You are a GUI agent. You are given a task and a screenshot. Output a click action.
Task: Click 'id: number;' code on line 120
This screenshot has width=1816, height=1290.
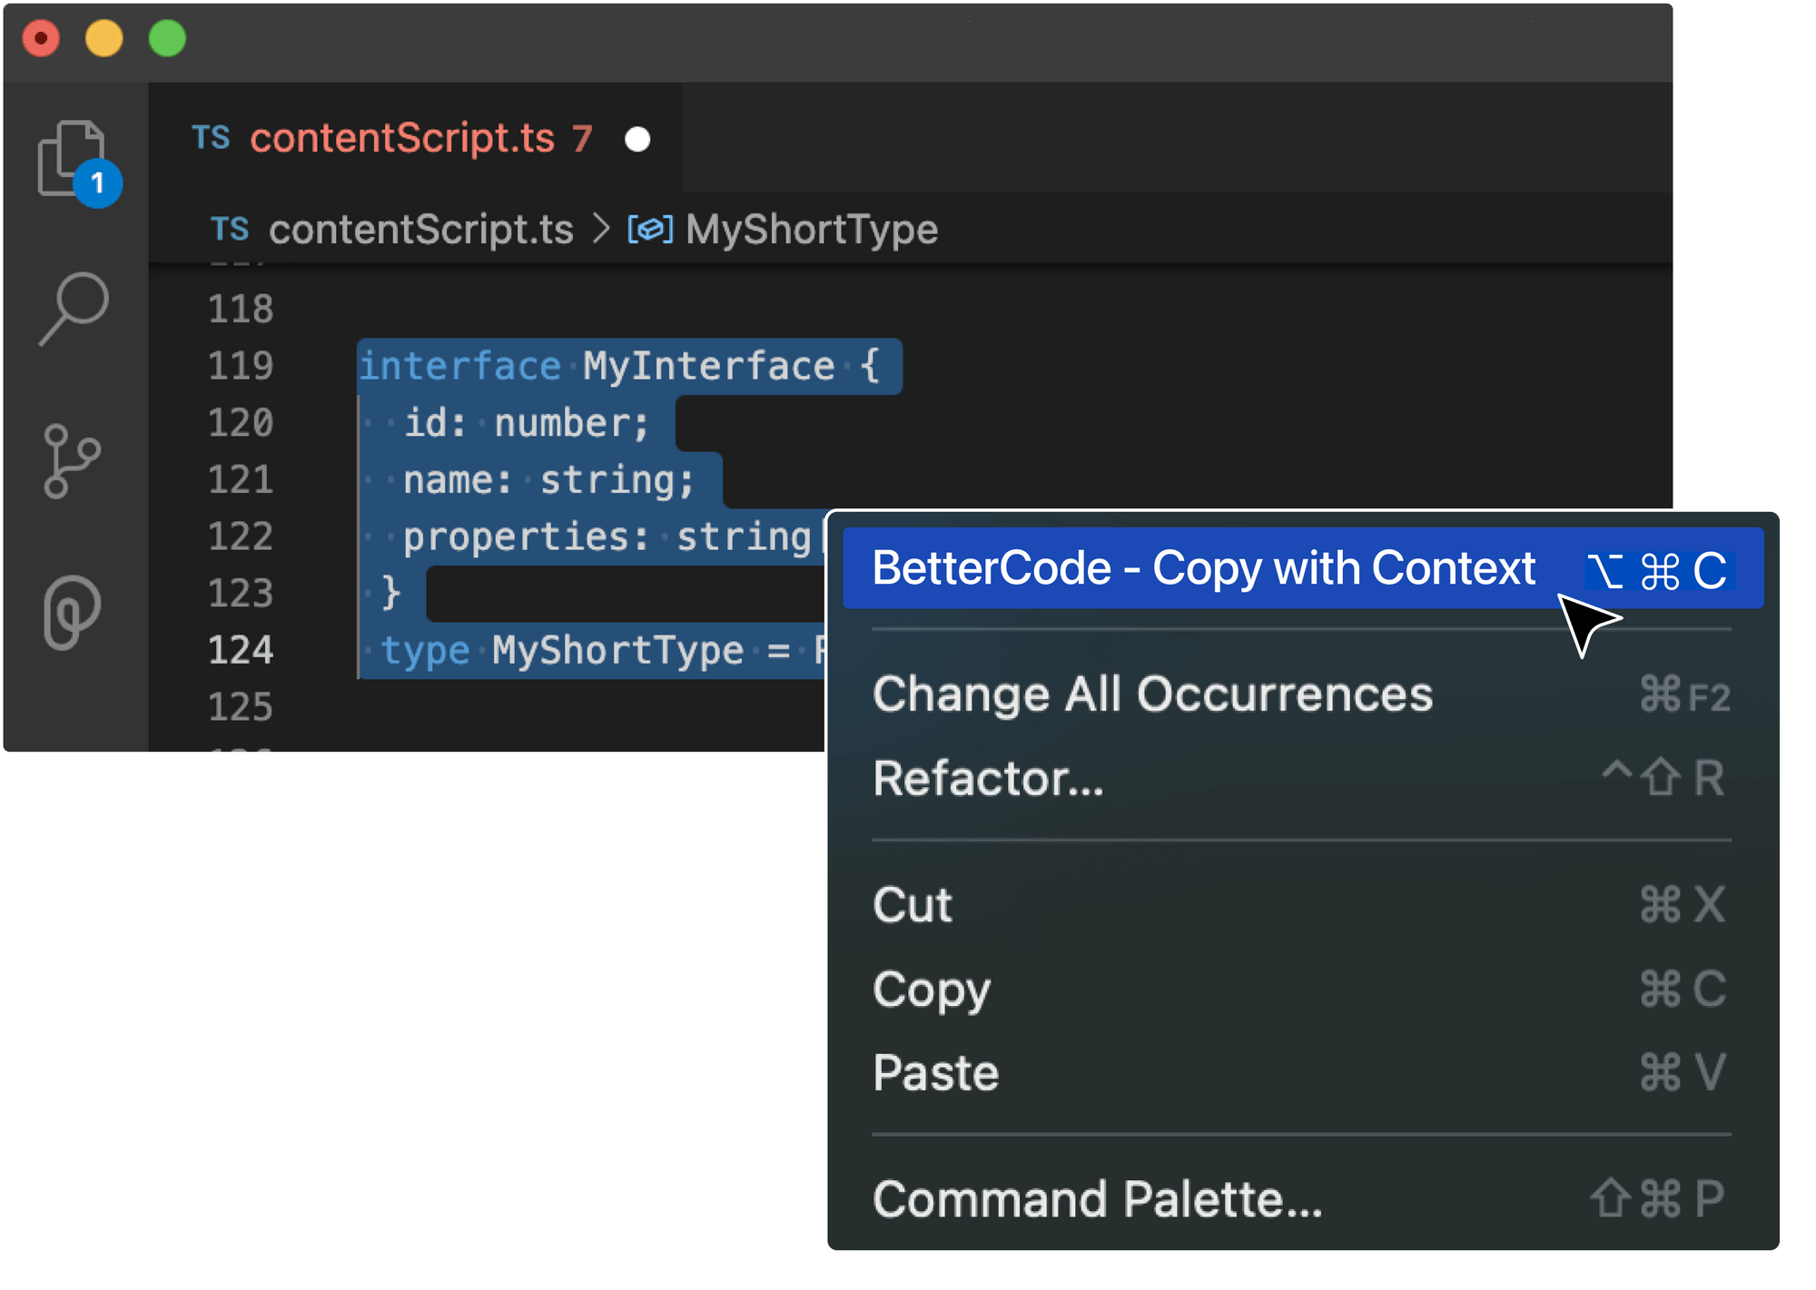527,423
